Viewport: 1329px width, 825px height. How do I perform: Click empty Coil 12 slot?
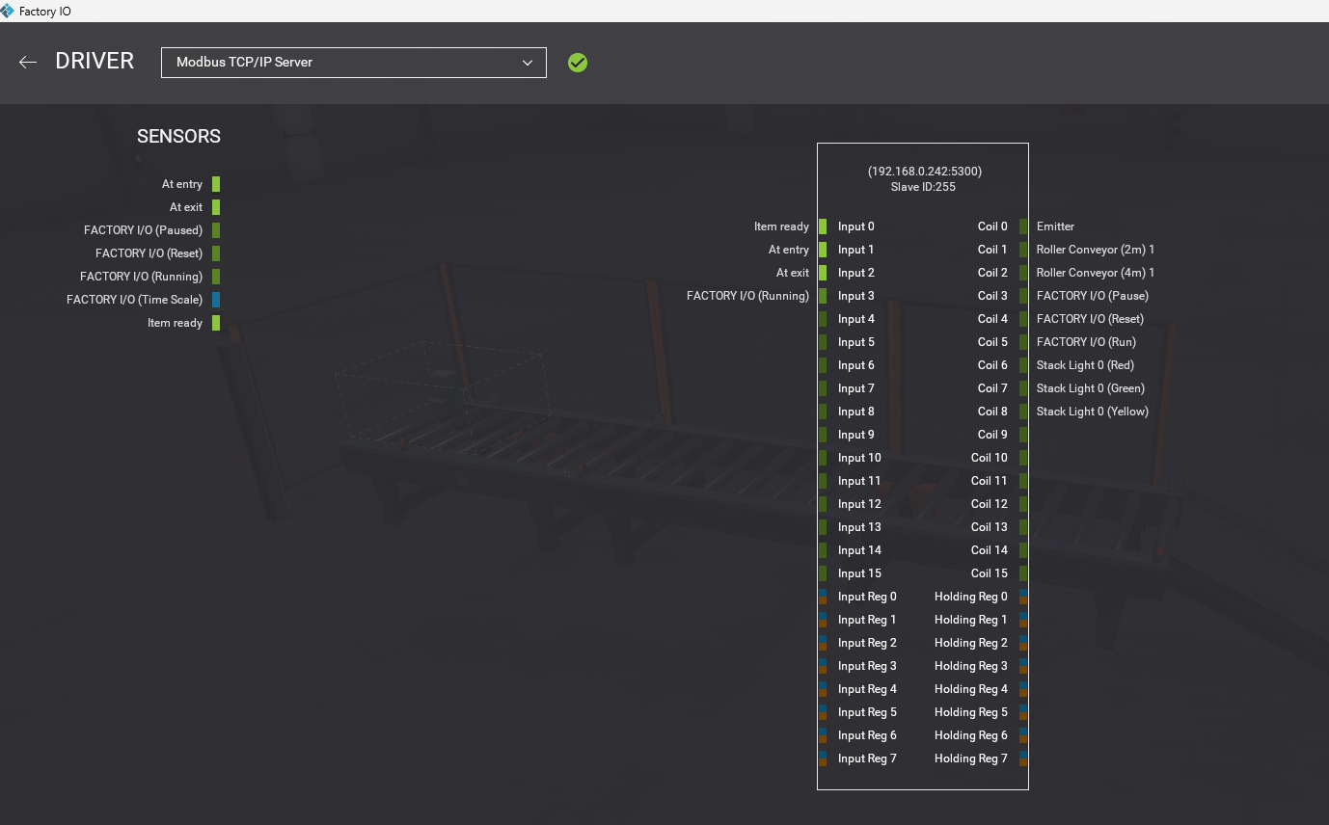(x=990, y=504)
